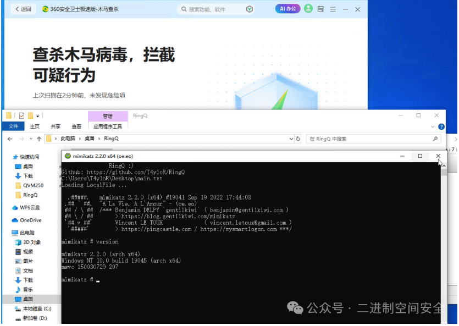Click the Explorer search magnifier icon
Screen dimensions: 459x326
pos(435,139)
